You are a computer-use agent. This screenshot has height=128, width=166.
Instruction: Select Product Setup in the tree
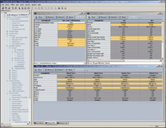click(14, 31)
